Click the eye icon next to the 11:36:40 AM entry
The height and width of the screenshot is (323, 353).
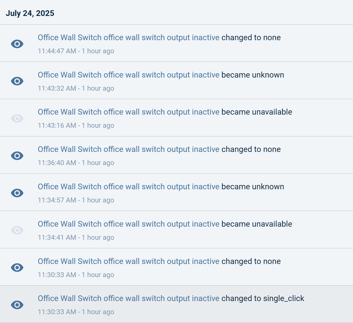17,156
